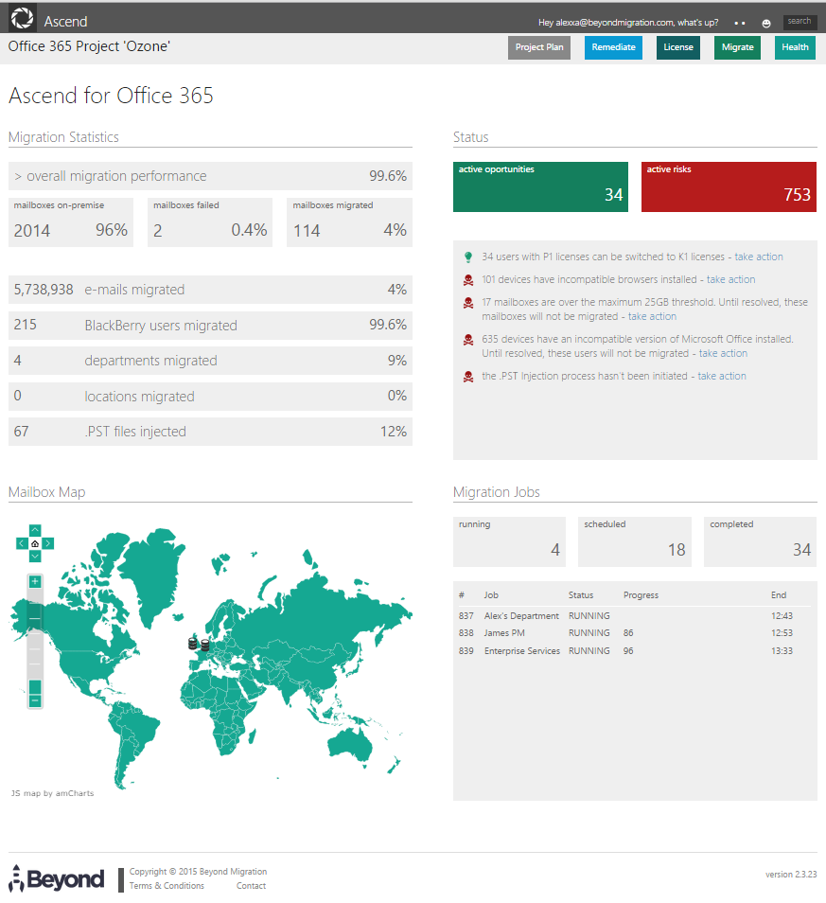Image resolution: width=826 pixels, height=903 pixels.
Task: Zoom out on the mailbox map
Action: (35, 700)
